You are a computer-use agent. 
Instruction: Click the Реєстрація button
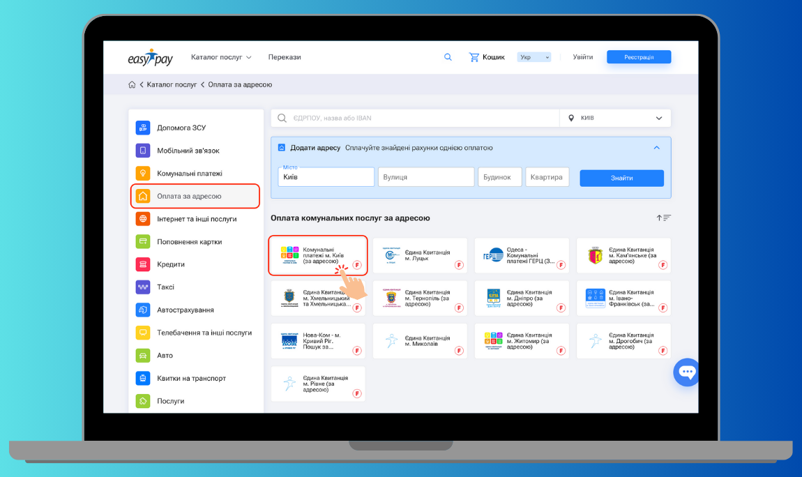coord(638,57)
